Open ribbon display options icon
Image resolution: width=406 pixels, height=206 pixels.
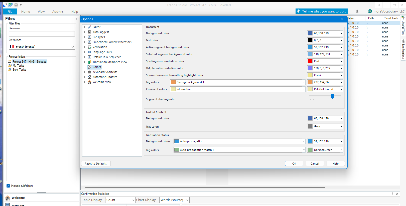(378, 5)
